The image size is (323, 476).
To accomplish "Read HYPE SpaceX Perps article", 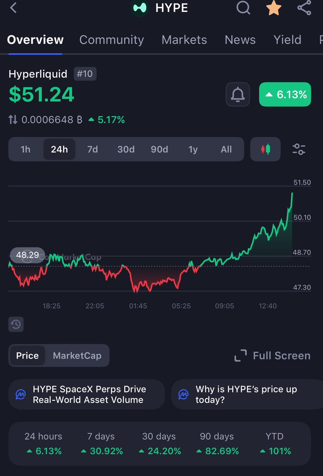I will pyautogui.click(x=86, y=394).
